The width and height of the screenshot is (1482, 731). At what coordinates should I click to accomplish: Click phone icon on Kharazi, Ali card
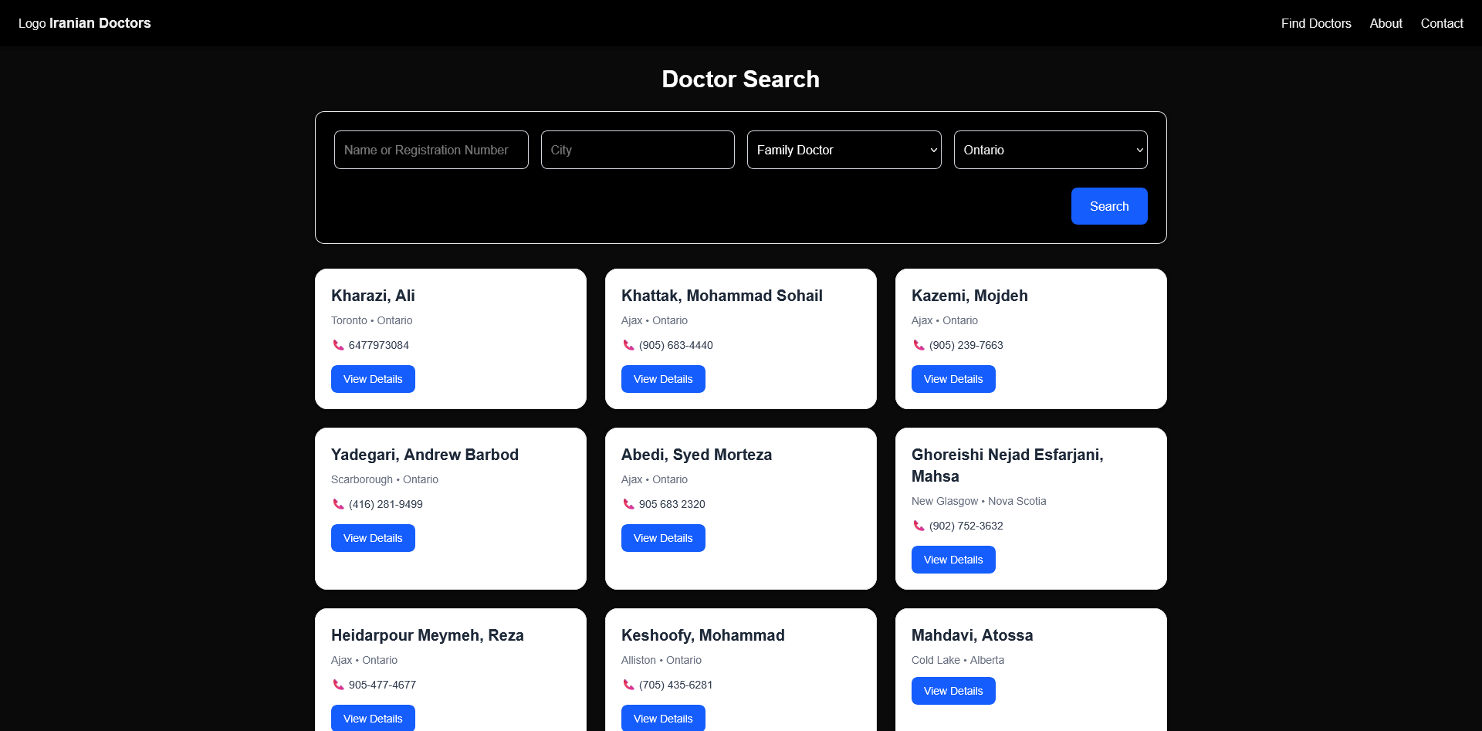338,345
